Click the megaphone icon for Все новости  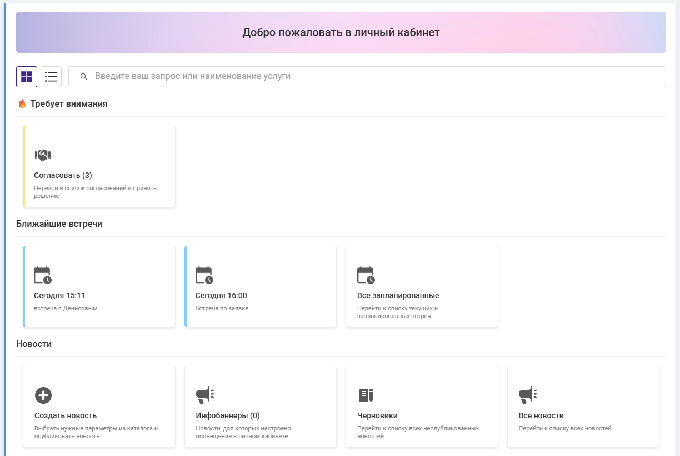[x=527, y=395]
